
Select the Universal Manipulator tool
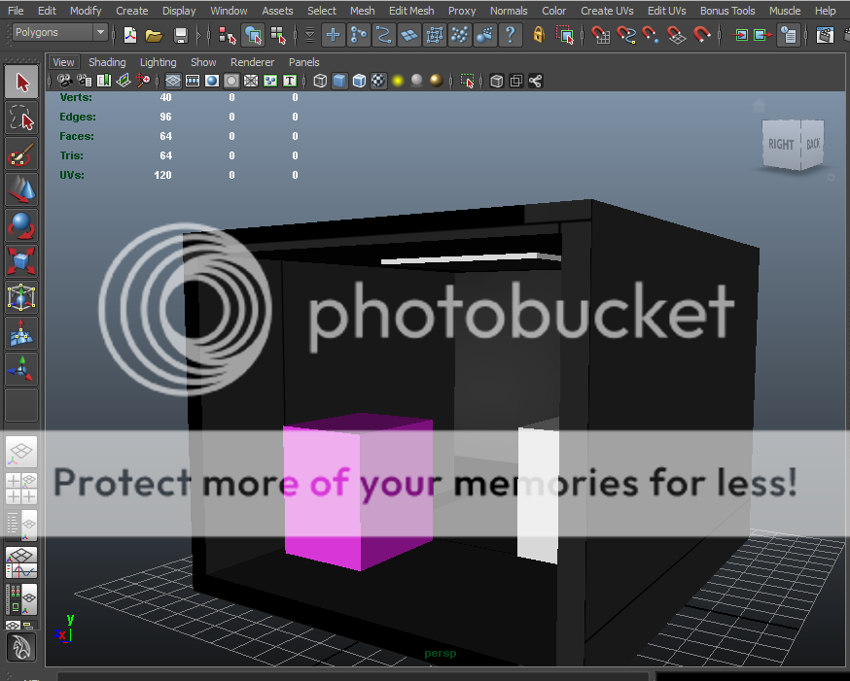tap(21, 296)
